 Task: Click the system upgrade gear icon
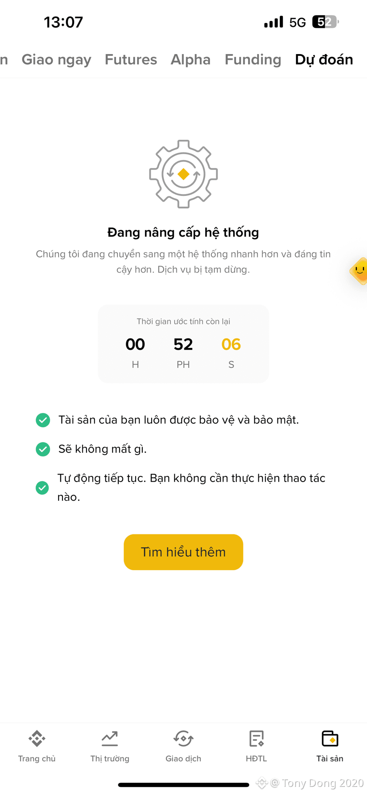pyautogui.click(x=183, y=174)
